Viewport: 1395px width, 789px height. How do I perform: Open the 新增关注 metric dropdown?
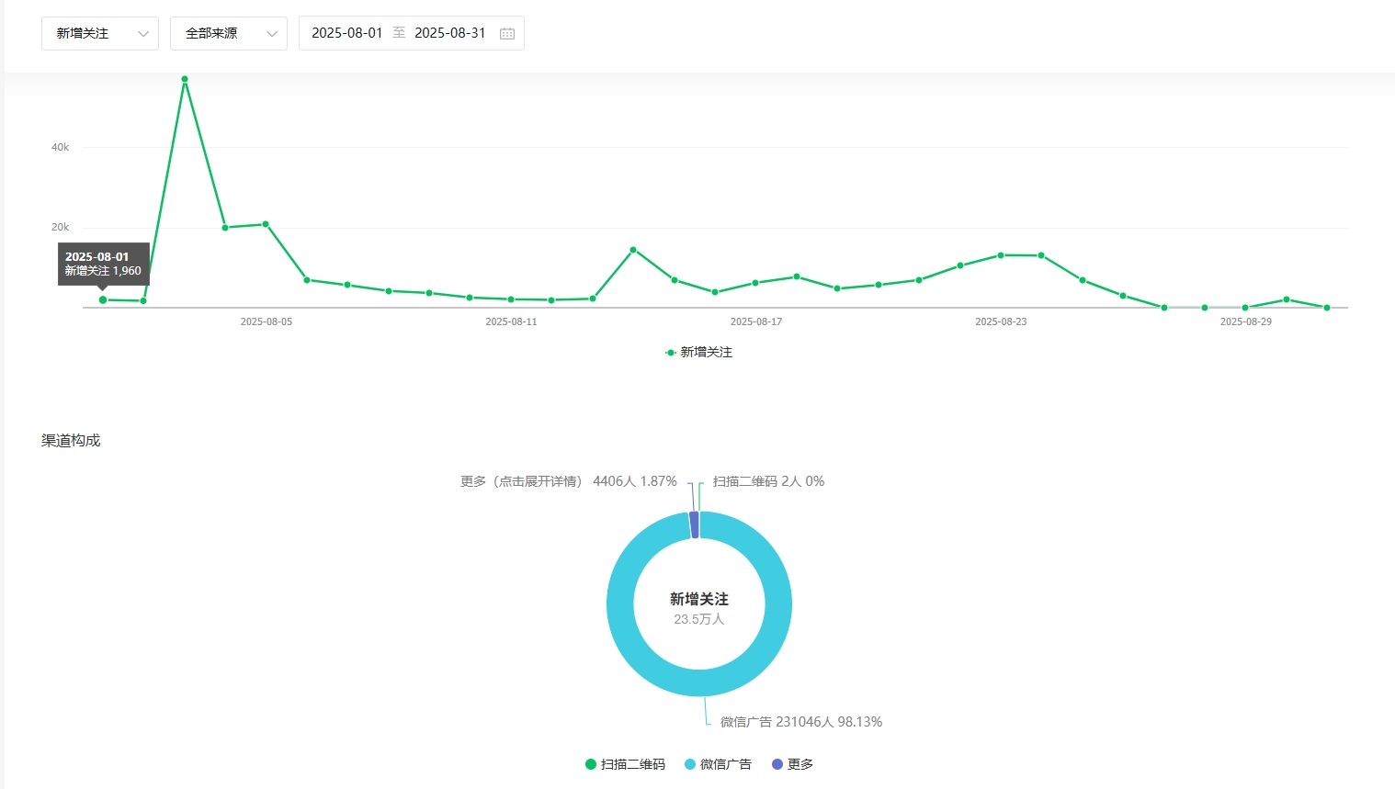pos(100,33)
